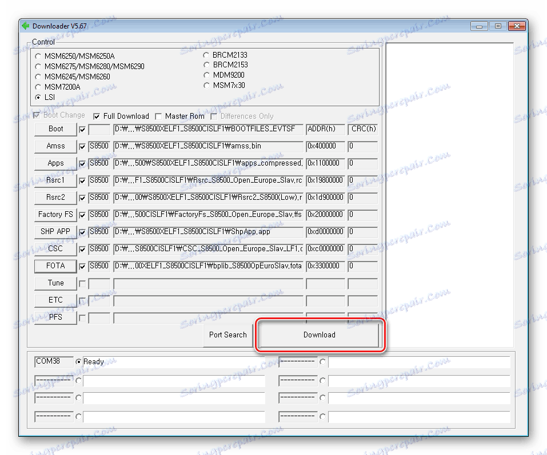Choose the MSM7200A radio option

click(38, 87)
